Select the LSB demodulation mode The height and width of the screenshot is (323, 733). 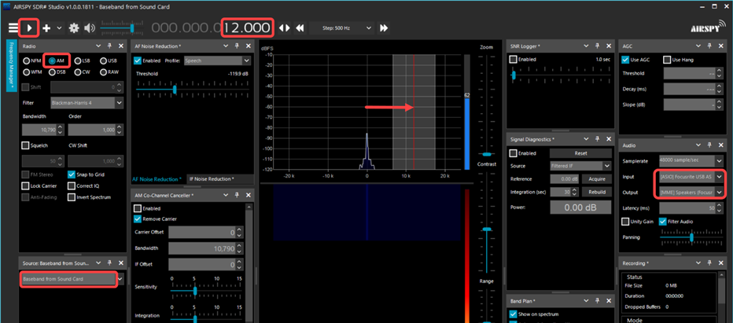click(79, 61)
